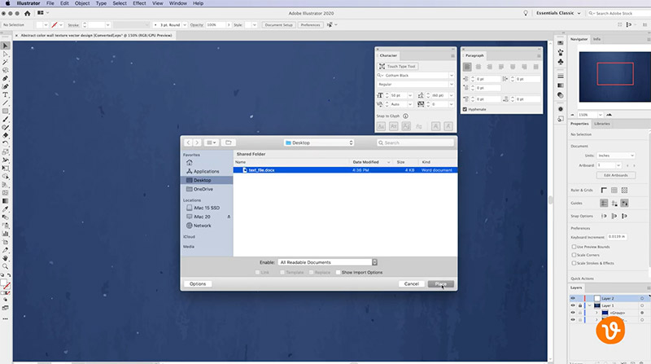Click the Show Grid icon
The image size is (651, 364).
tap(614, 191)
